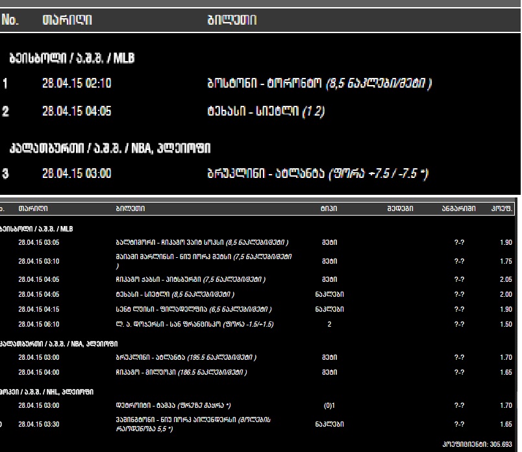Select the Brooklyn - Atlanta handicap +7.5 bet

316,173
